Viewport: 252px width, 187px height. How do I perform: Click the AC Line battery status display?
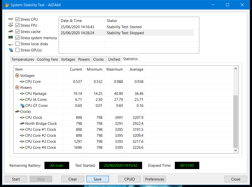pos(57,165)
